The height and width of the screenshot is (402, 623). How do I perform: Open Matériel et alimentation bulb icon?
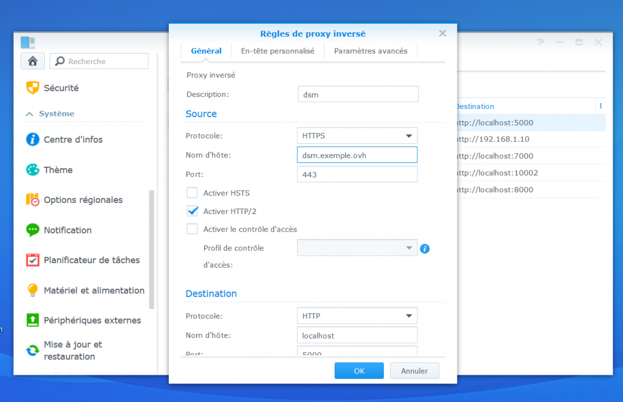32,290
